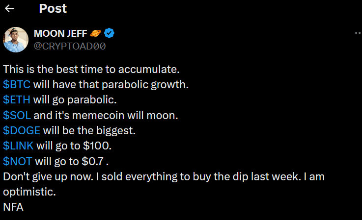Open the MOON JEFF display name link

pos(60,33)
